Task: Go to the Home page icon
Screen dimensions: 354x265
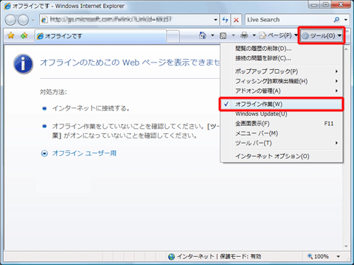Action: click(x=203, y=35)
